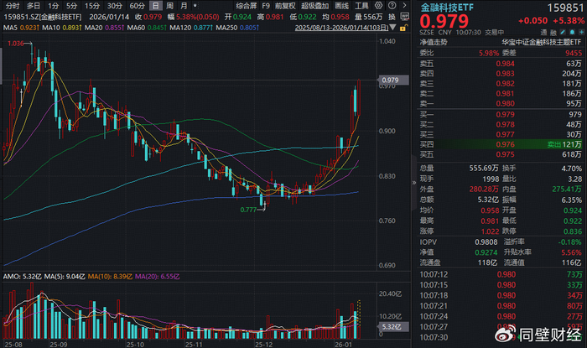This screenshot has width=587, height=348.
Task: Click the pencil note icon
Action: click(563, 33)
